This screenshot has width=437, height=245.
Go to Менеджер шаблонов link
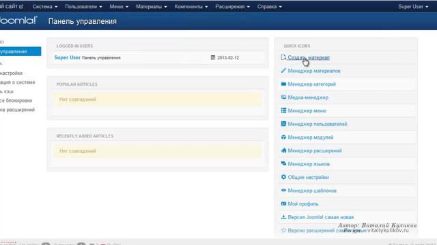[312, 191]
